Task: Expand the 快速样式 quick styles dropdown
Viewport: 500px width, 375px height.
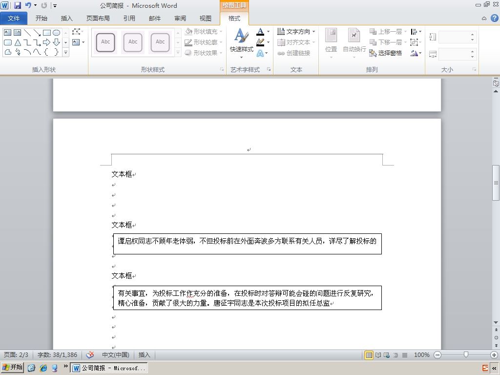Action: pyautogui.click(x=241, y=58)
